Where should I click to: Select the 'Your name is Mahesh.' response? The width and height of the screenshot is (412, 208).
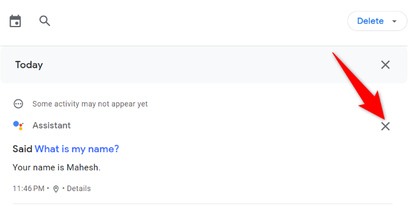tap(56, 167)
